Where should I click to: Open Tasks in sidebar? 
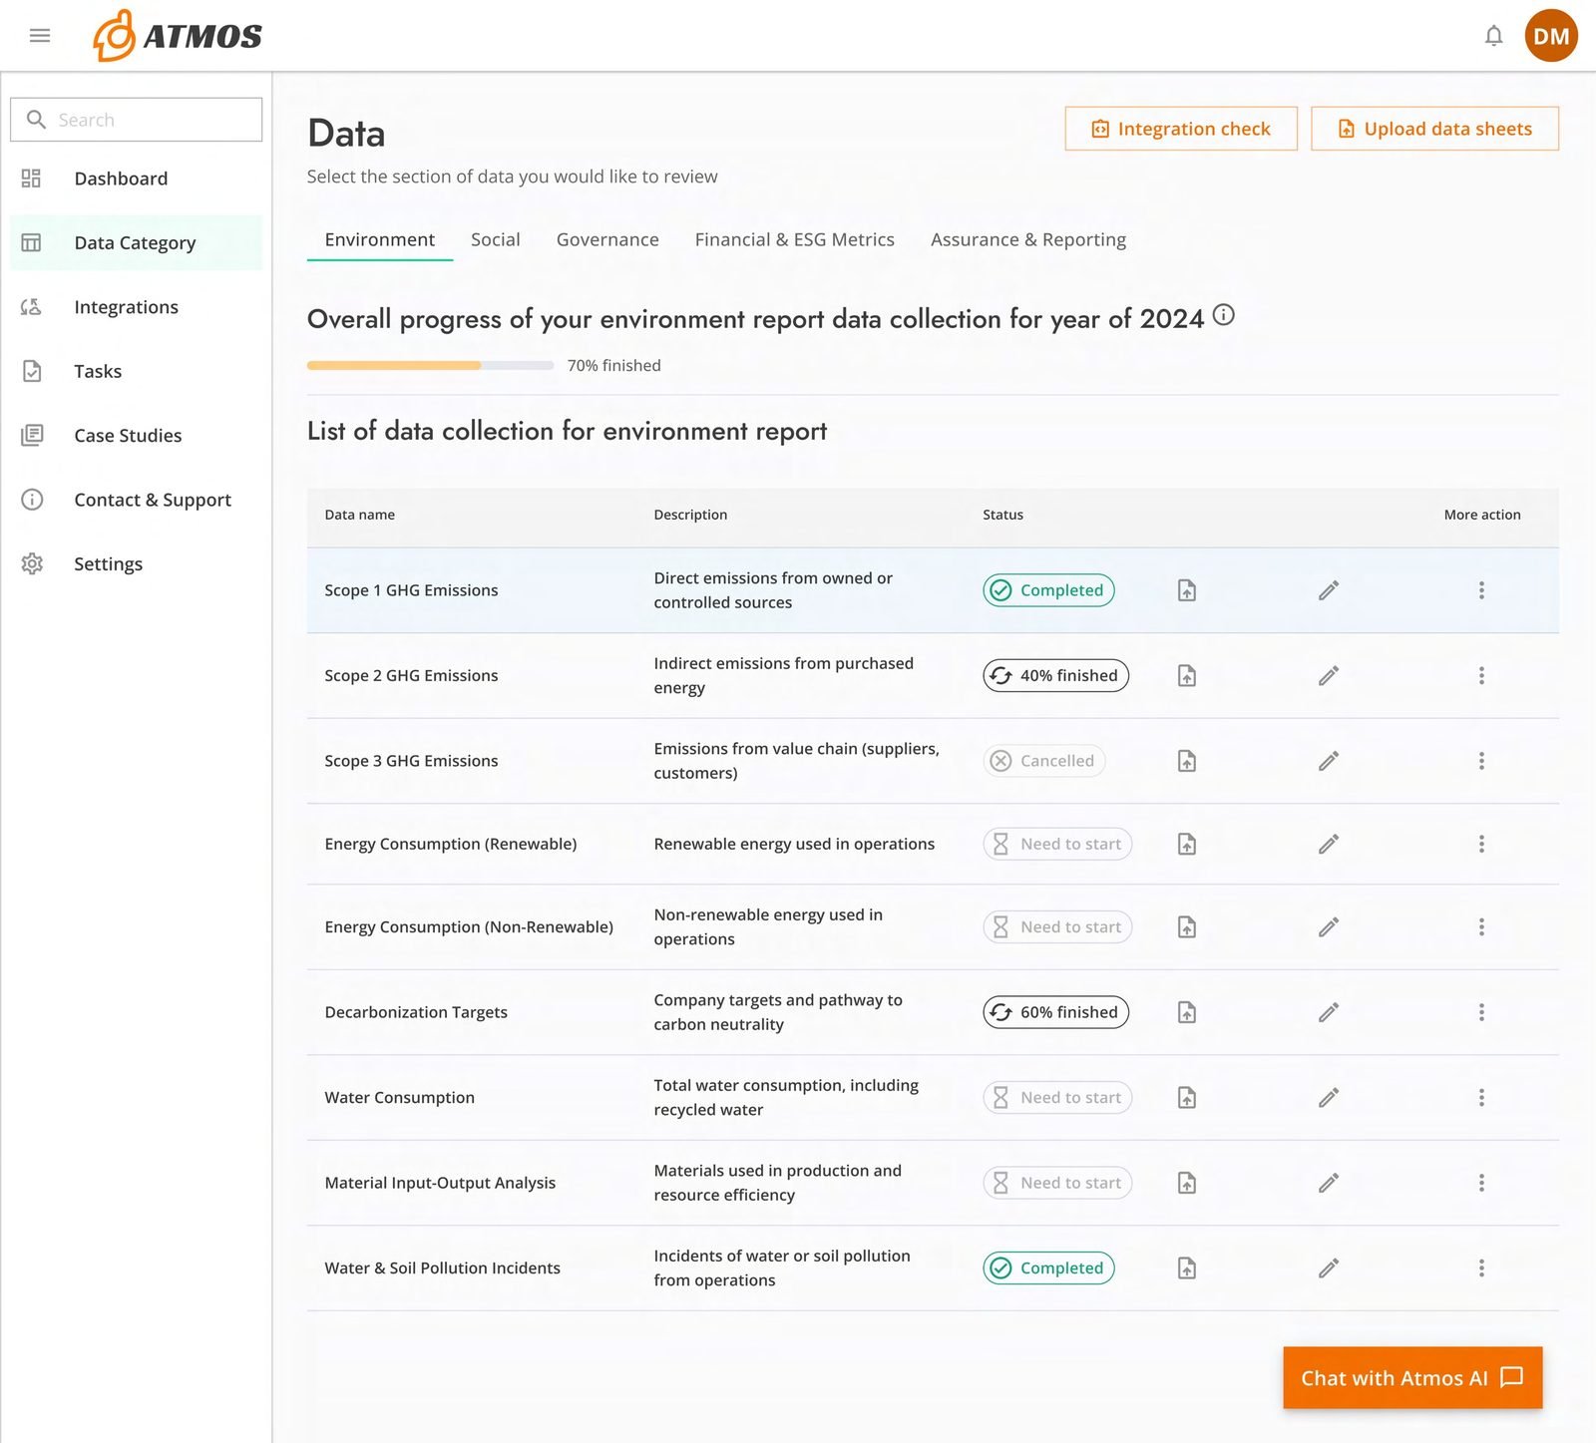136,371
